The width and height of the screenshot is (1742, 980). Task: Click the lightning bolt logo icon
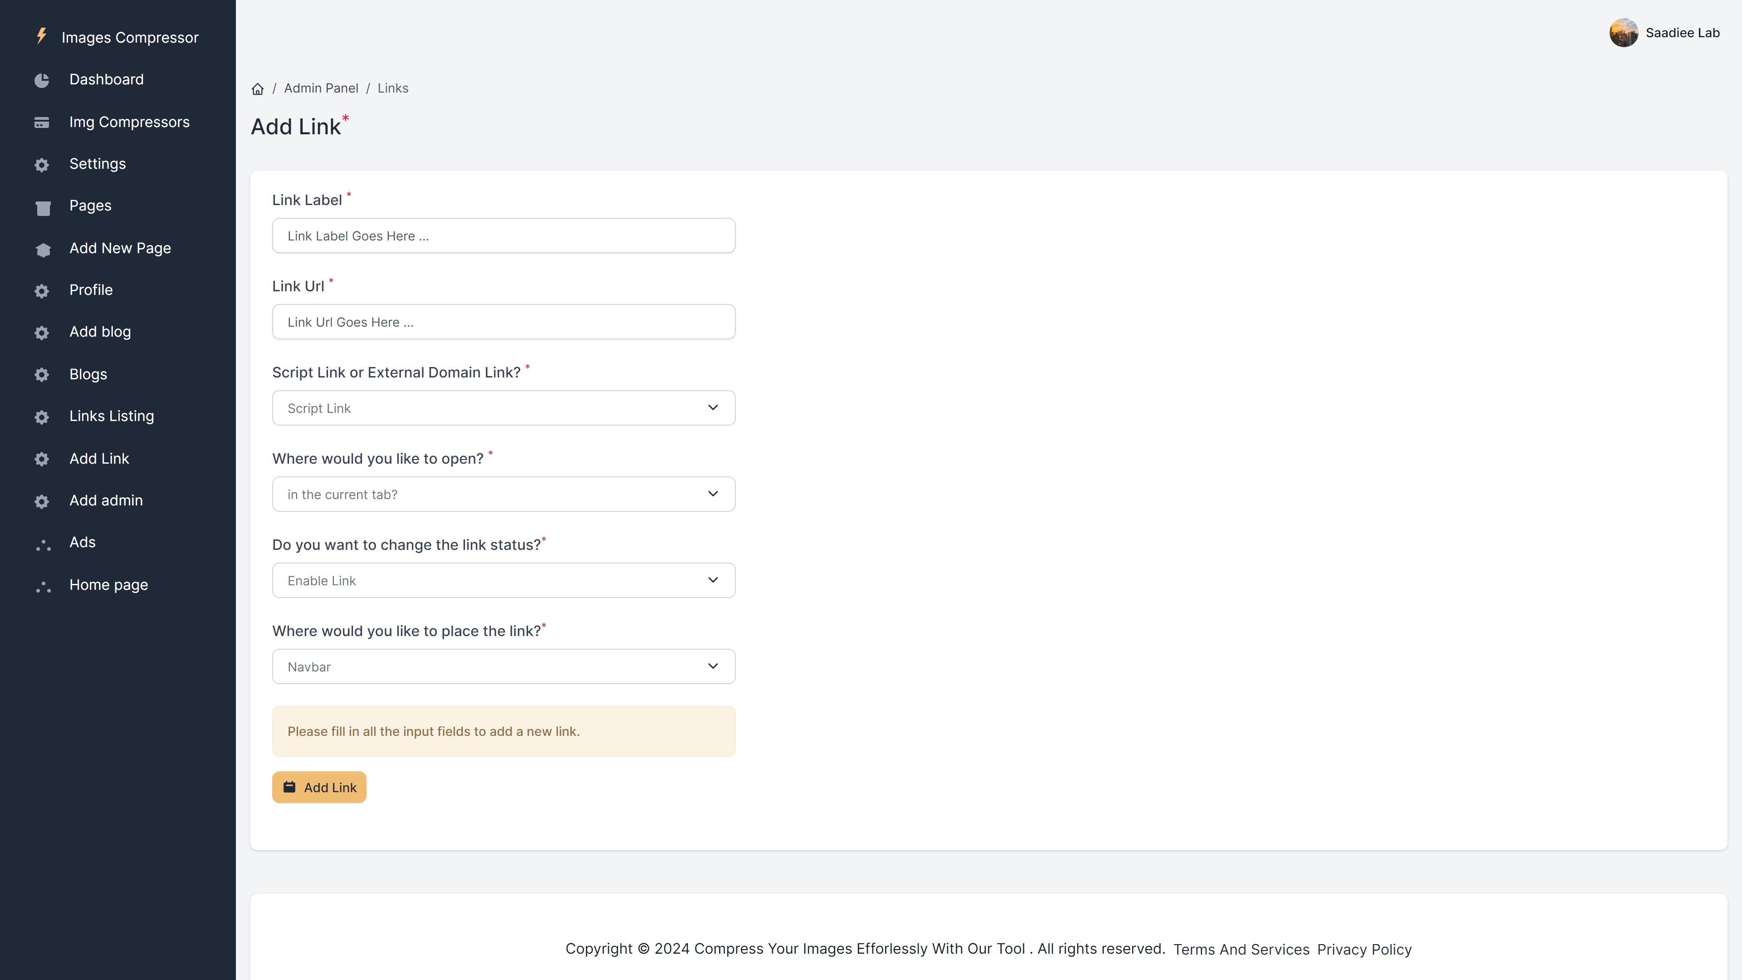(42, 36)
